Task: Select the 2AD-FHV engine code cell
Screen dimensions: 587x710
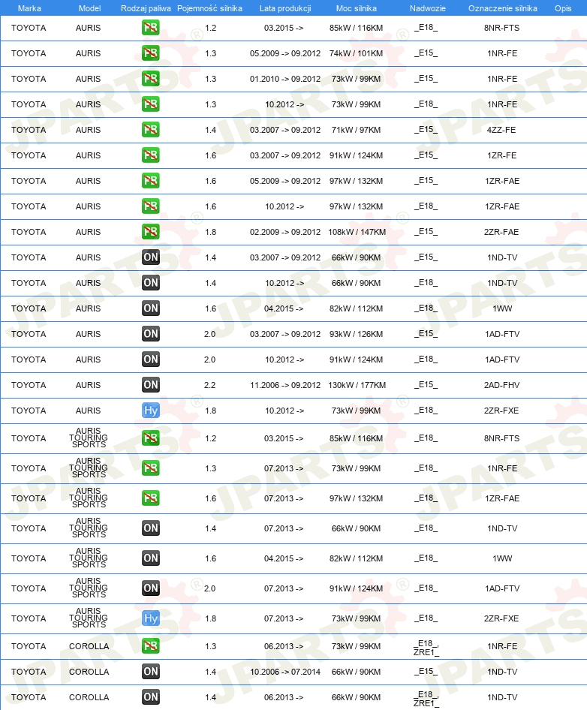Action: point(502,385)
